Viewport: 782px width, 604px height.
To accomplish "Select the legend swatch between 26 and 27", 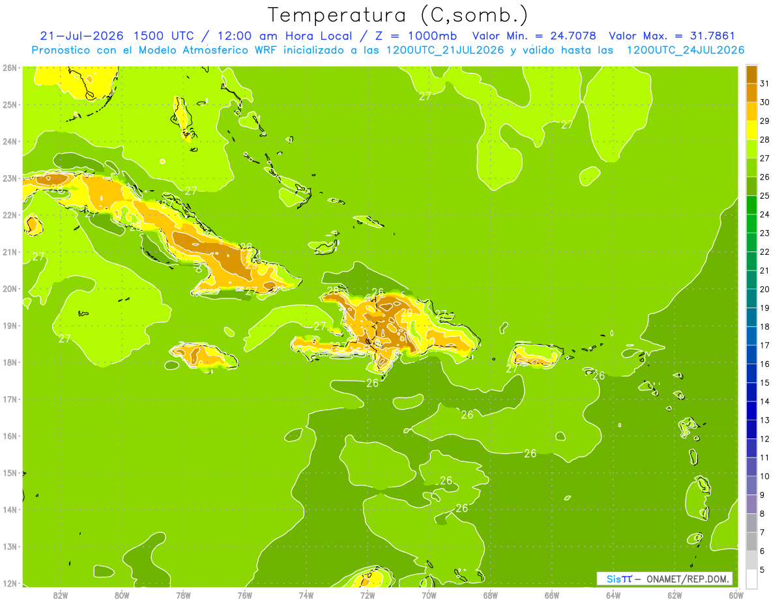I will tap(751, 168).
